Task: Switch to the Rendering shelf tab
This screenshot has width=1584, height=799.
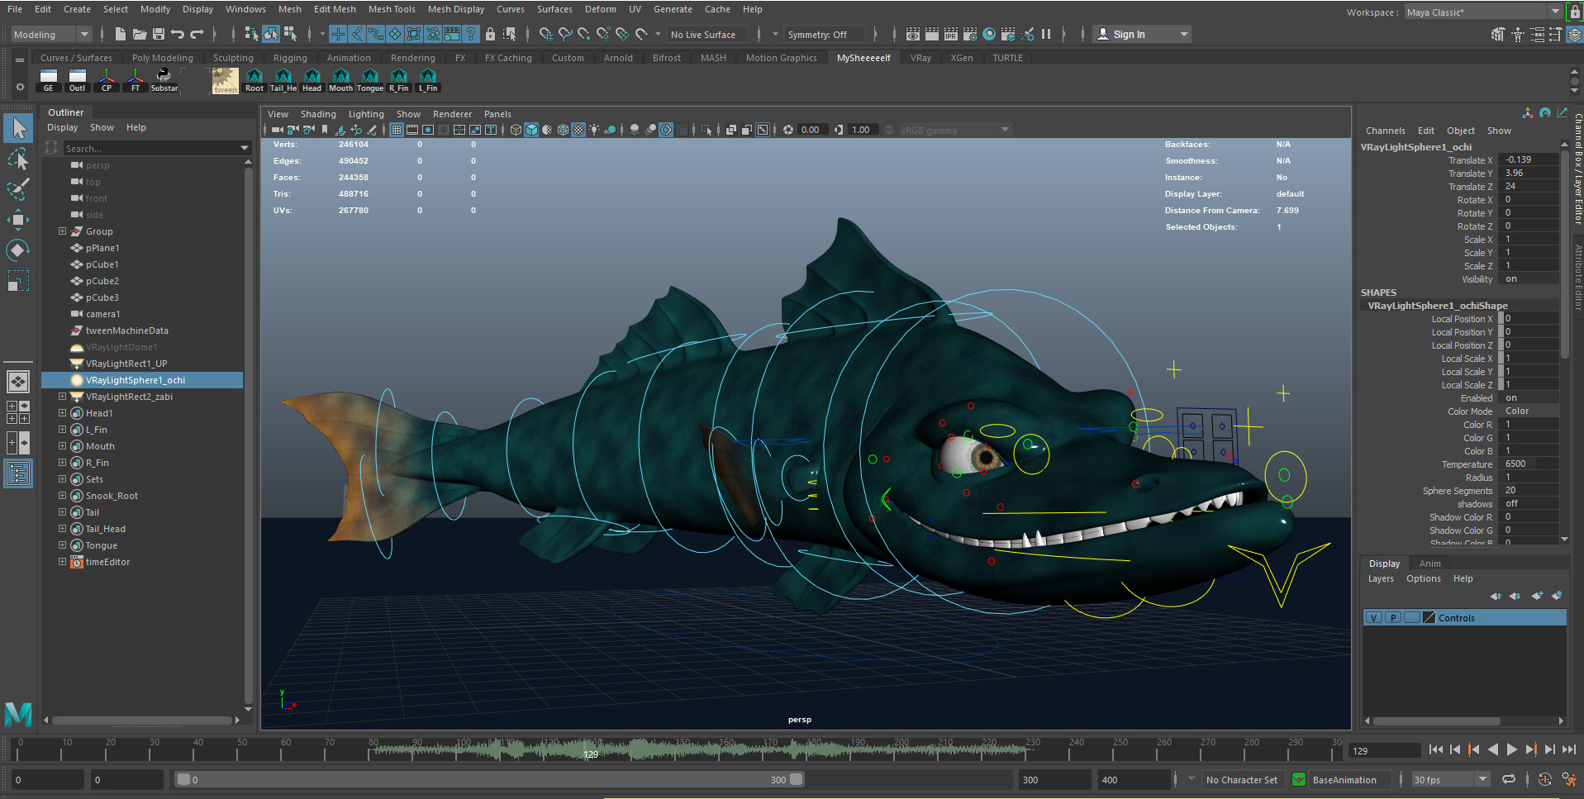Action: pos(412,57)
